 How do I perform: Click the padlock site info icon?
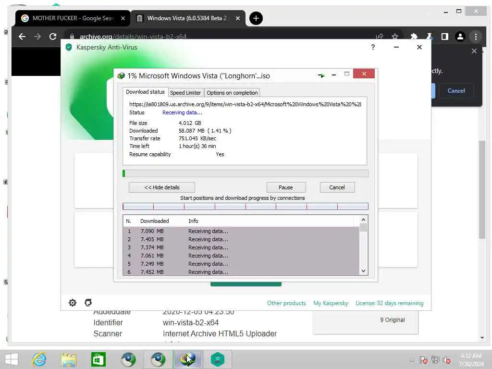pos(72,37)
